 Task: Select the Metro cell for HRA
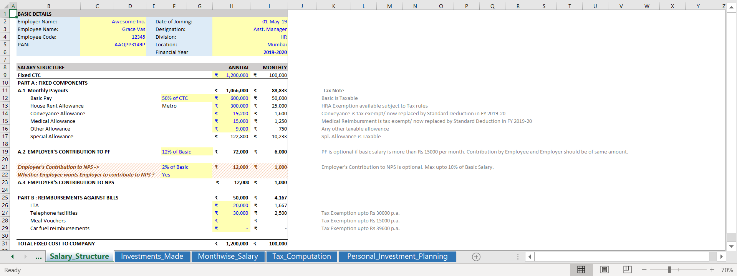pos(169,106)
